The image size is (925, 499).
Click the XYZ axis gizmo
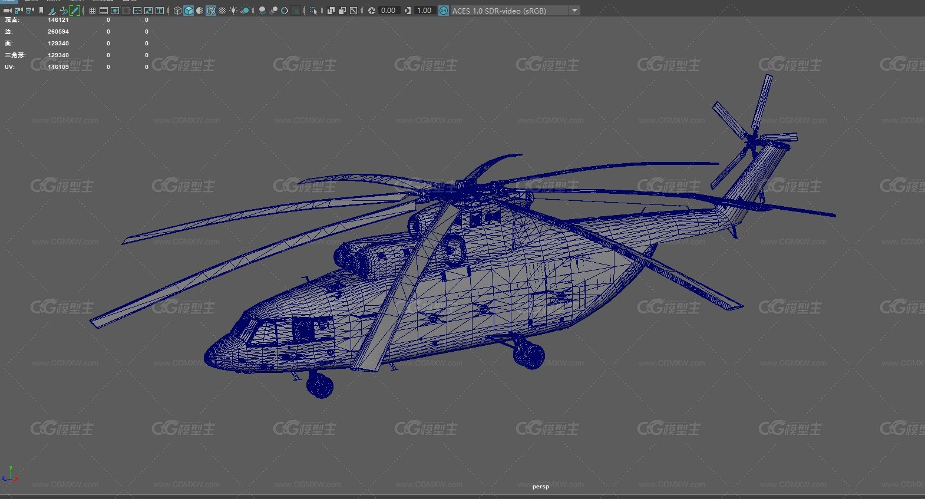[x=9, y=475]
